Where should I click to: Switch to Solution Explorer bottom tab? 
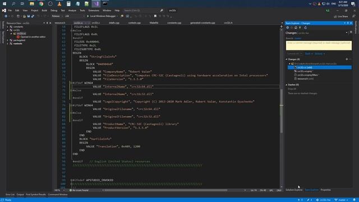pyautogui.click(x=294, y=190)
